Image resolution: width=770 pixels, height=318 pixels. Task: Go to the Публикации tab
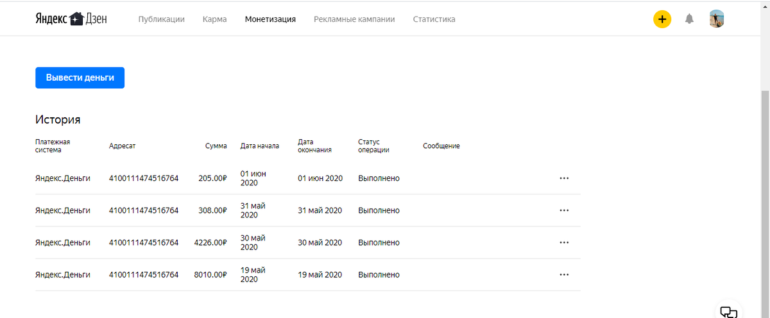tap(161, 19)
